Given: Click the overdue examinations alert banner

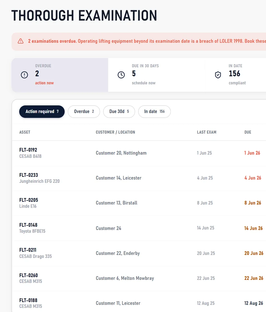Looking at the screenshot, I should tap(139, 41).
